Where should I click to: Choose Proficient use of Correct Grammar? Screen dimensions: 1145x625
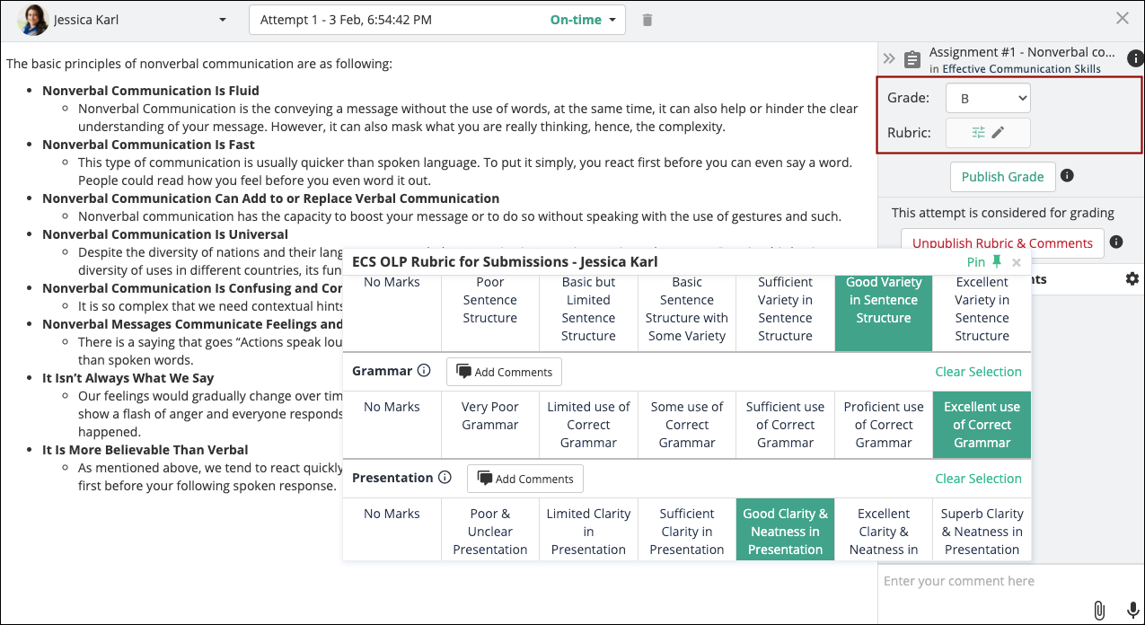[884, 425]
